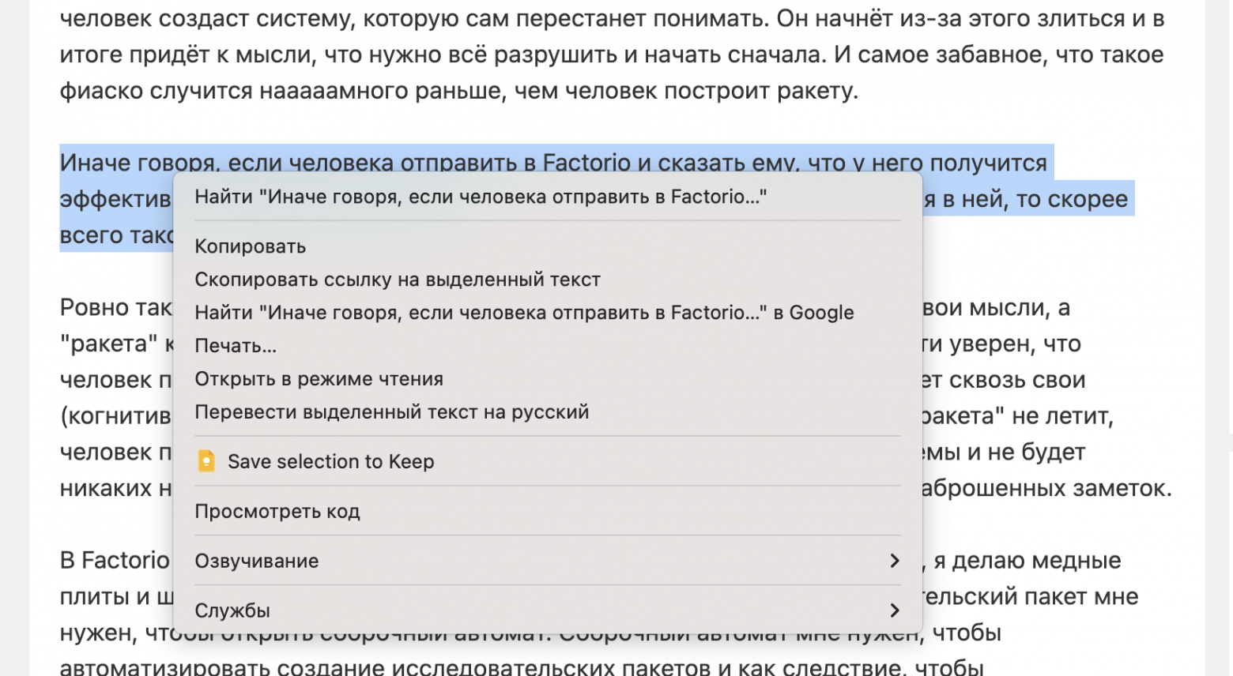This screenshot has width=1233, height=676.
Task: Expand the Службы submenu chevron
Action: [x=894, y=610]
